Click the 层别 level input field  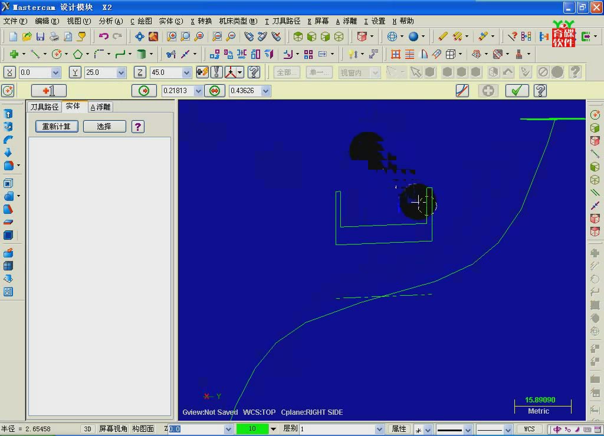pos(337,429)
